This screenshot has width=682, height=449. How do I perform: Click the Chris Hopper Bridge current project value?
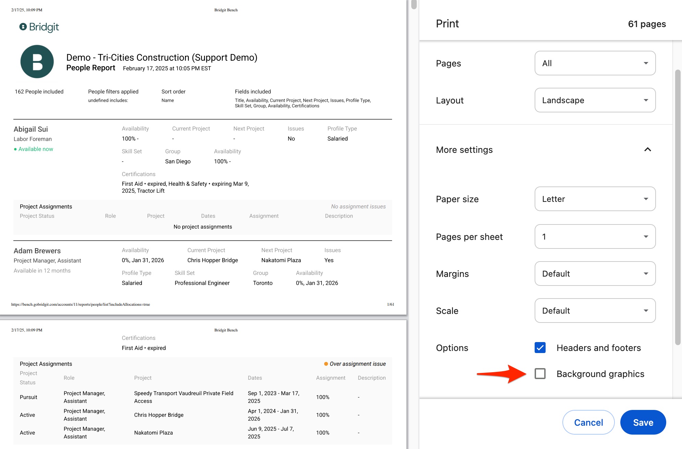coord(212,260)
